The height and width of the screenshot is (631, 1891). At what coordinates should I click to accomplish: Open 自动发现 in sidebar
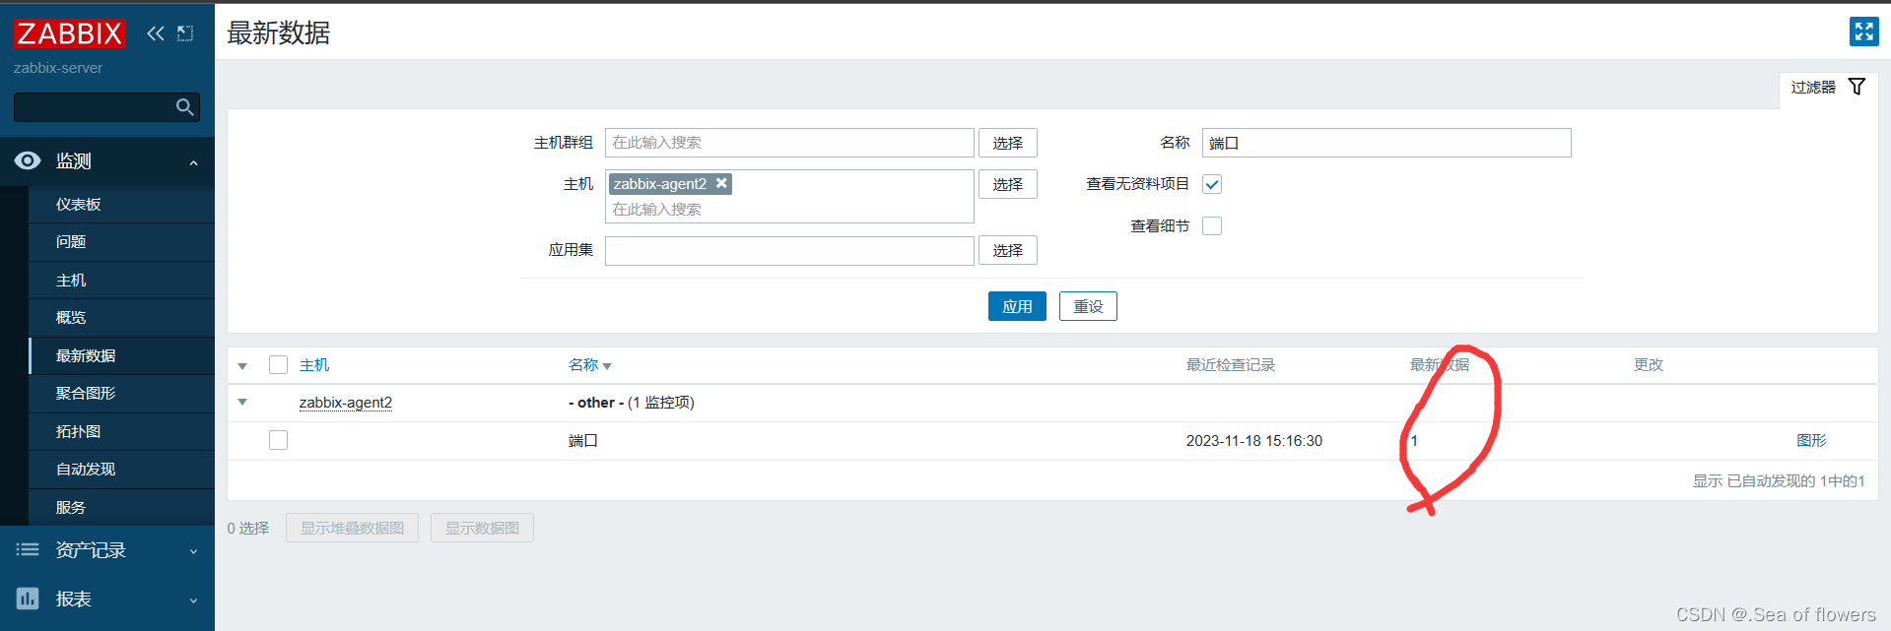tap(121, 470)
